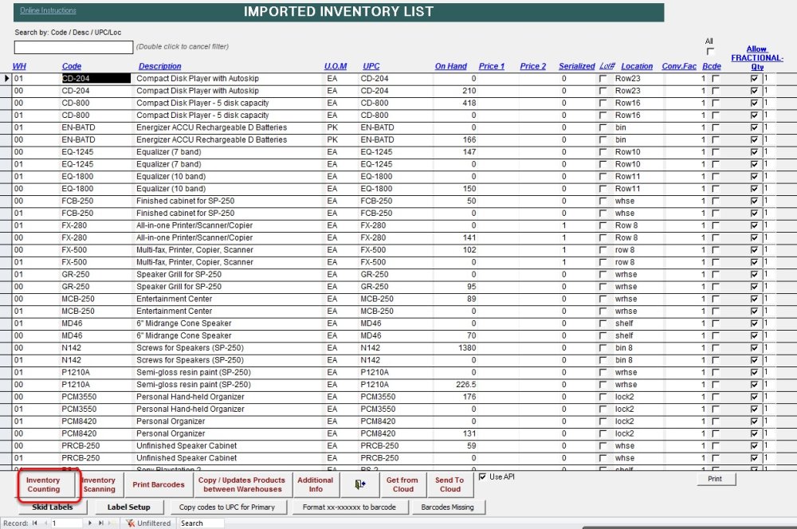The height and width of the screenshot is (529, 797).
Task: Select the row marker for CD-204
Action: pyautogui.click(x=6, y=78)
